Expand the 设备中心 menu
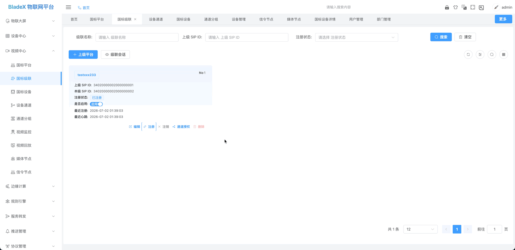The height and width of the screenshot is (250, 515). (31, 36)
